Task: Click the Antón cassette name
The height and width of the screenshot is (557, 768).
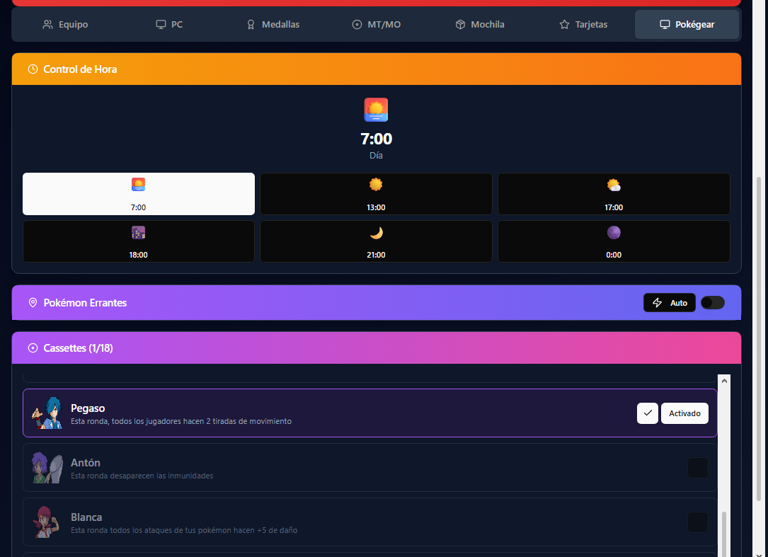Action: point(85,462)
